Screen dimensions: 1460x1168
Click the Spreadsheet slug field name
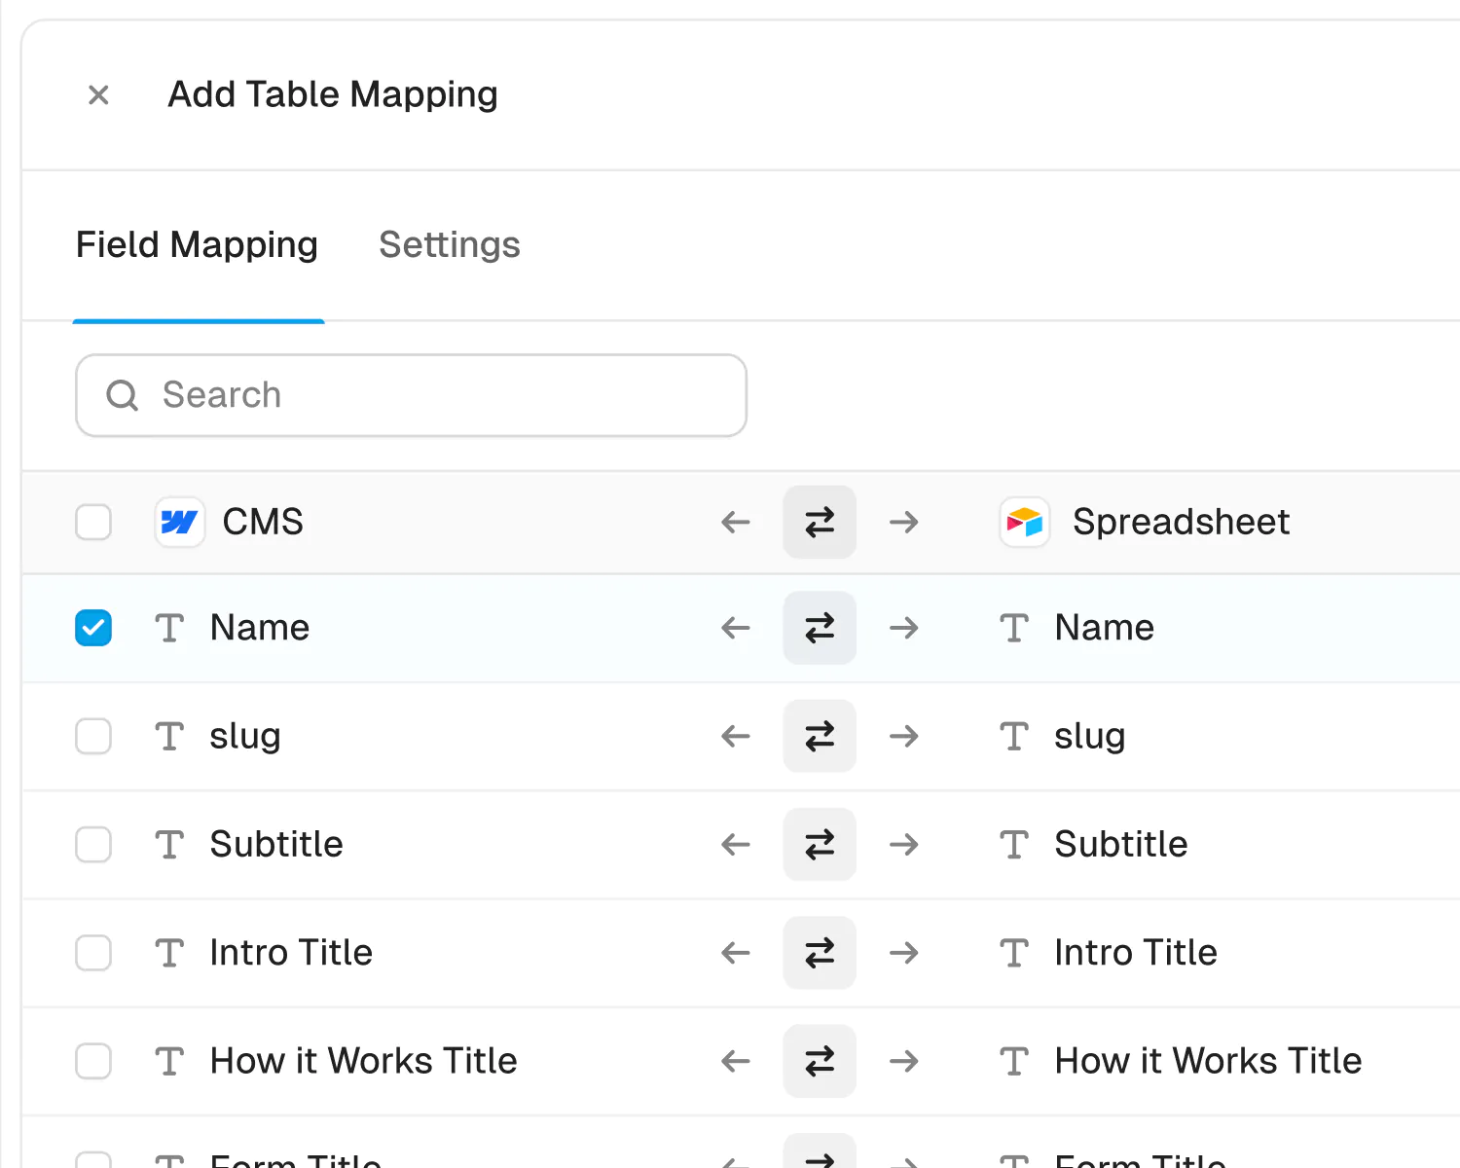tap(1090, 736)
